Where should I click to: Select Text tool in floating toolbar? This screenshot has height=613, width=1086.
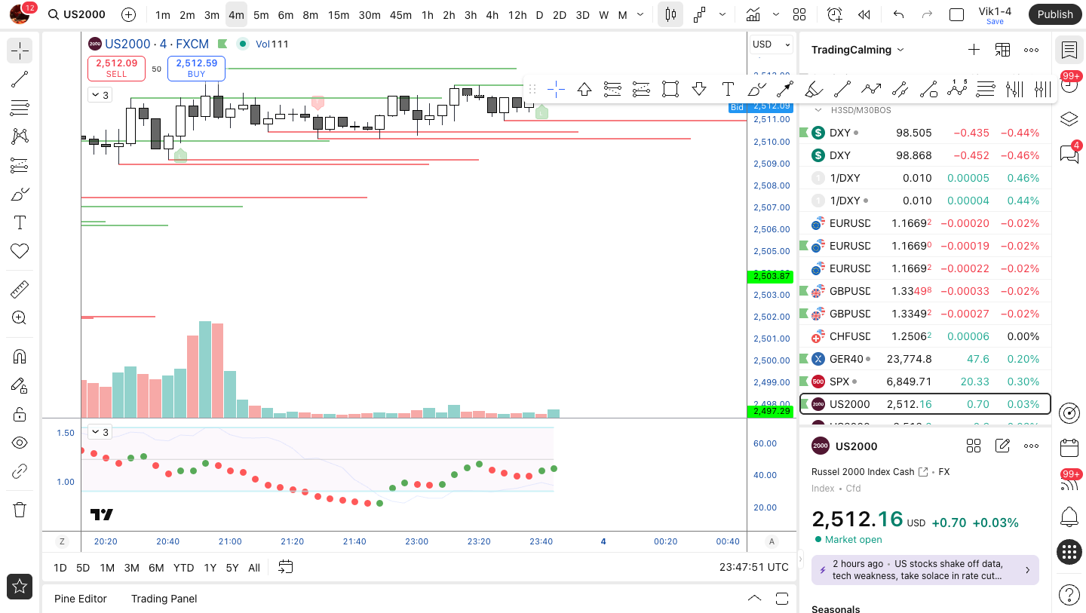click(728, 90)
